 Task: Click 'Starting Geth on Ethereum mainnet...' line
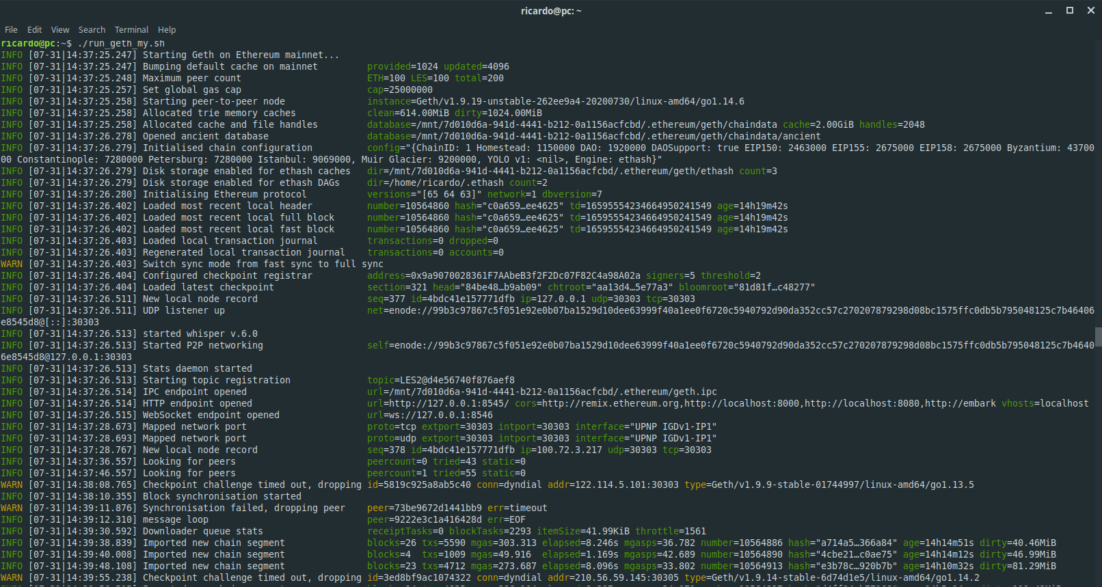pyautogui.click(x=241, y=55)
